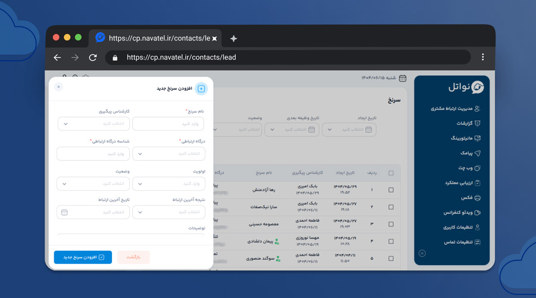Go back using the browser back arrow
The image size is (536, 298).
pyautogui.click(x=57, y=57)
